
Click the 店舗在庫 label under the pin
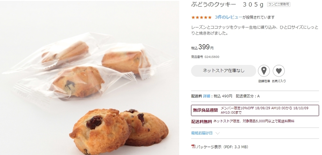point(264,81)
